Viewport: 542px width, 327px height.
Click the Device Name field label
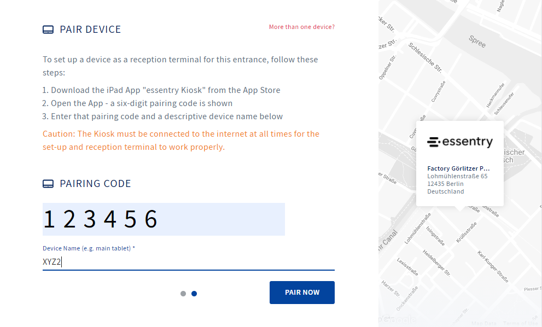click(x=89, y=248)
